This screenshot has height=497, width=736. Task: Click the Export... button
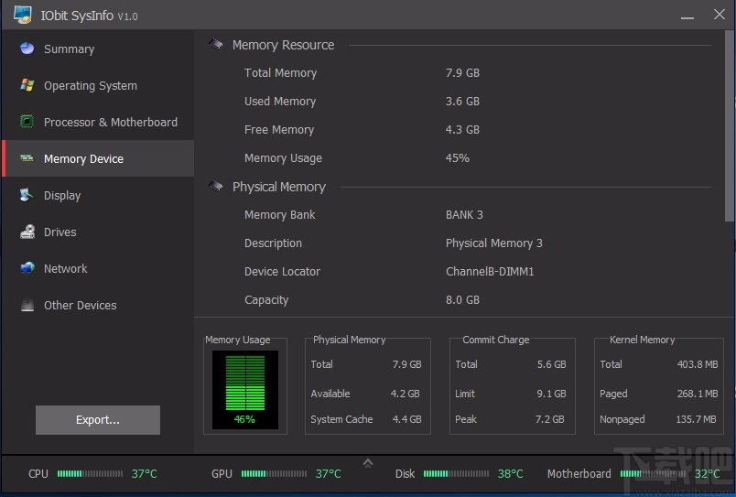[98, 419]
